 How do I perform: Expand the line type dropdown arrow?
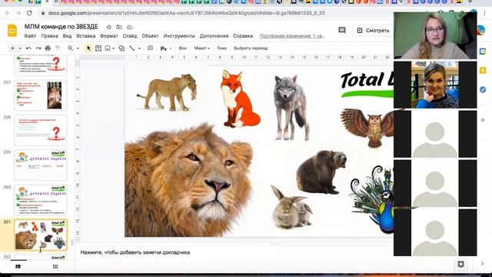(x=139, y=48)
